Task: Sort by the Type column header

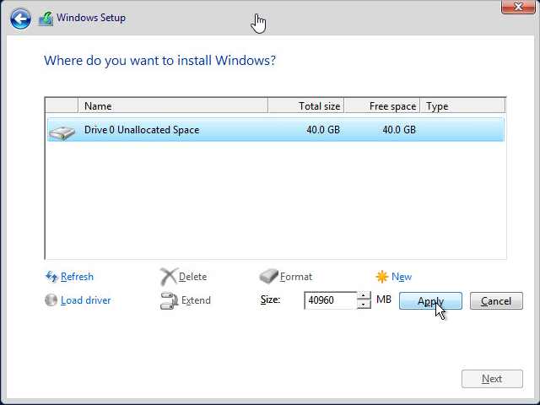Action: click(x=462, y=106)
